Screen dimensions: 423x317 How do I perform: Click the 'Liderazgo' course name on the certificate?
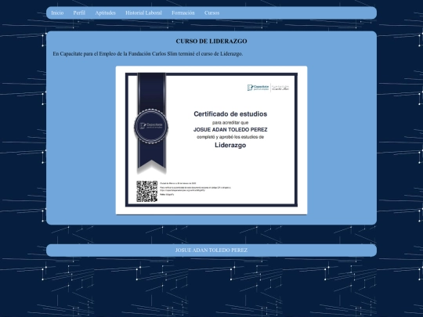tap(230, 145)
